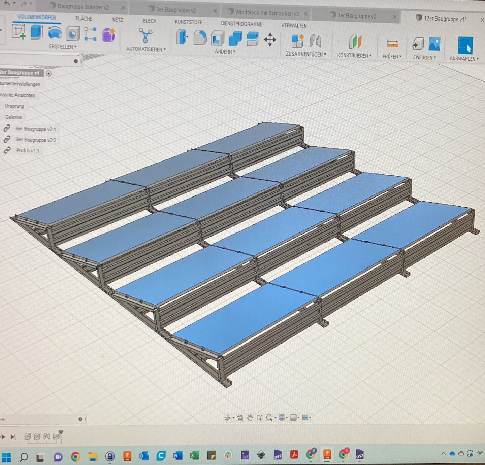Open Excel from the Windows taskbar
The height and width of the screenshot is (465, 485).
(194, 456)
